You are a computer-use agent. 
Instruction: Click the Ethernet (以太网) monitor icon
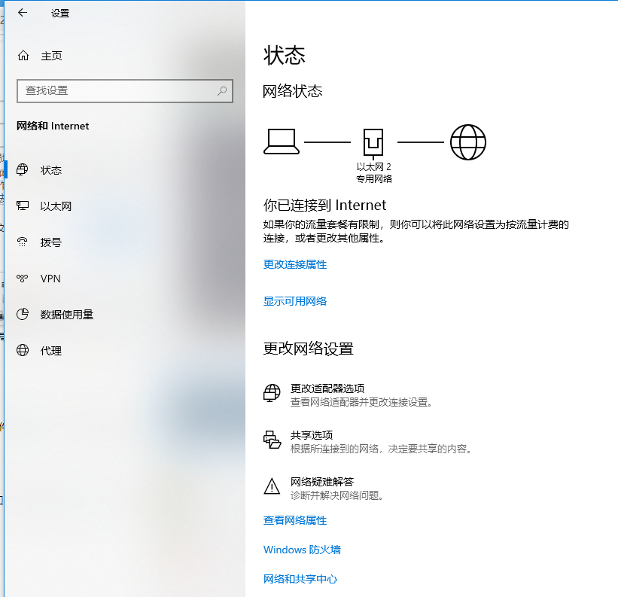(23, 206)
